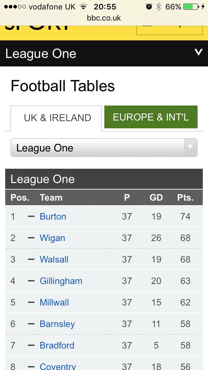
Task: Switch to the UK & Ireland tab
Action: tap(57, 118)
